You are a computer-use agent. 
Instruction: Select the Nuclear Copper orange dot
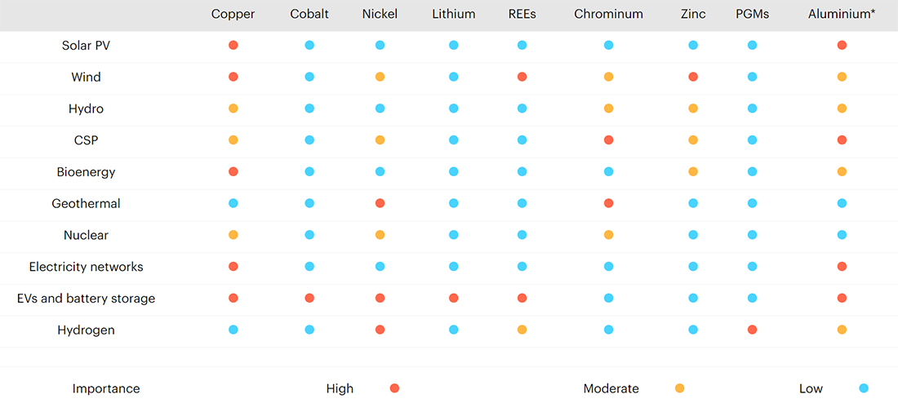pos(233,235)
